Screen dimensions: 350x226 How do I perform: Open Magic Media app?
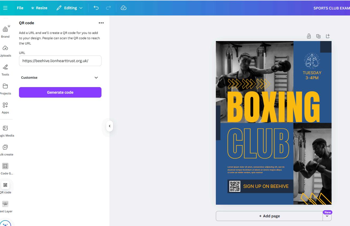tap(5, 131)
